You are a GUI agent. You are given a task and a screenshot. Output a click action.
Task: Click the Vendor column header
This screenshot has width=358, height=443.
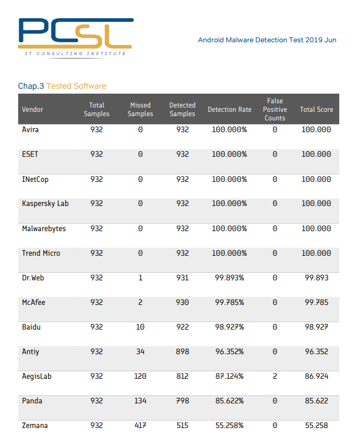click(x=33, y=110)
